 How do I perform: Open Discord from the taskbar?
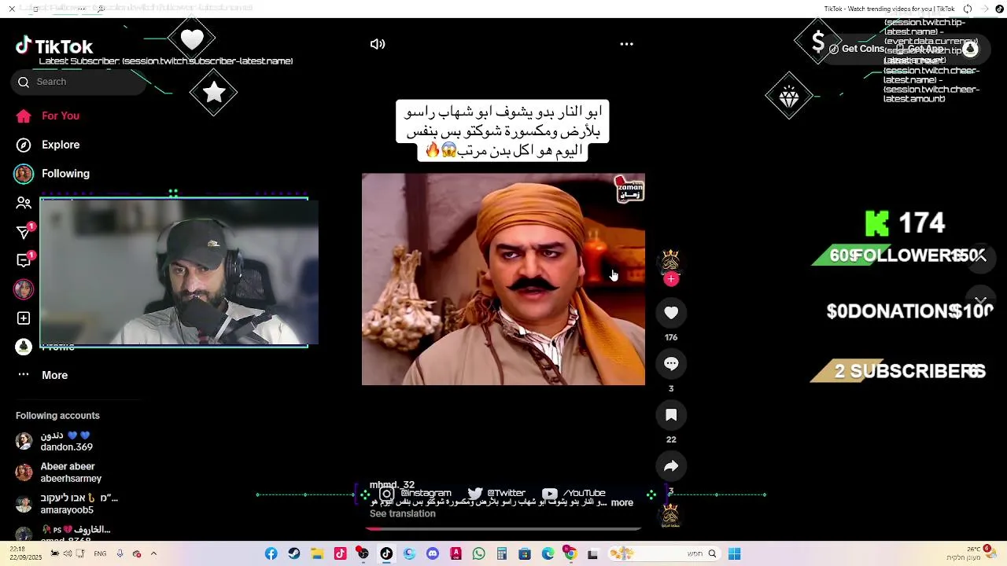433,554
